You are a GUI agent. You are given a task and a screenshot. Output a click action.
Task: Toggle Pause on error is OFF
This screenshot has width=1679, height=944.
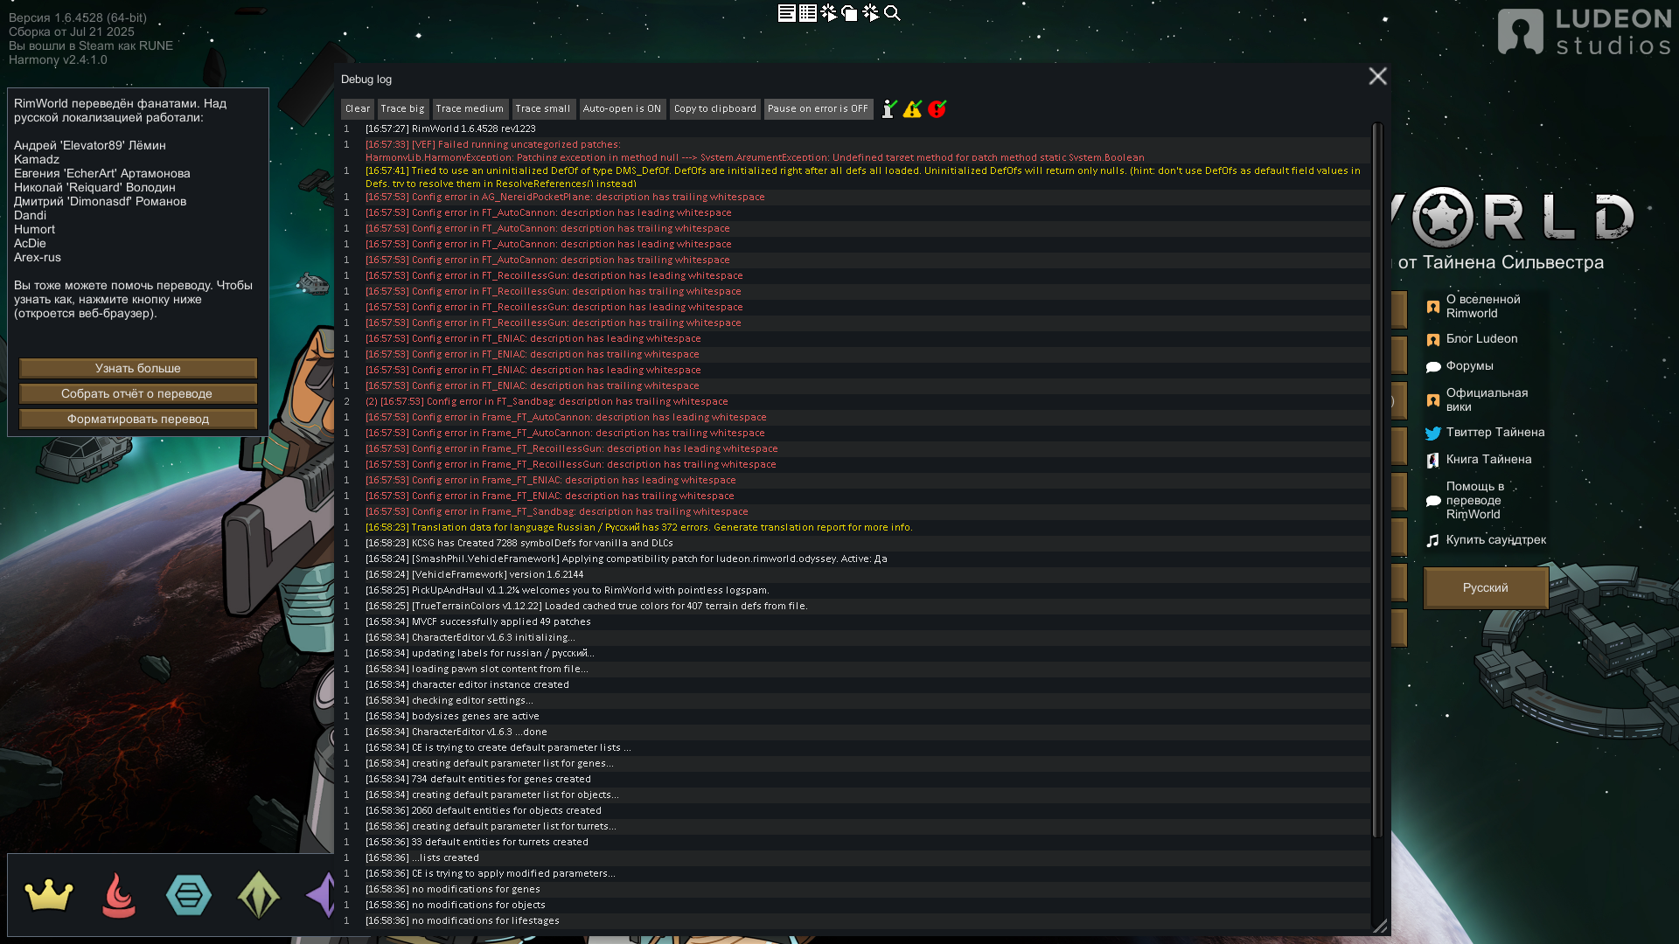818,108
